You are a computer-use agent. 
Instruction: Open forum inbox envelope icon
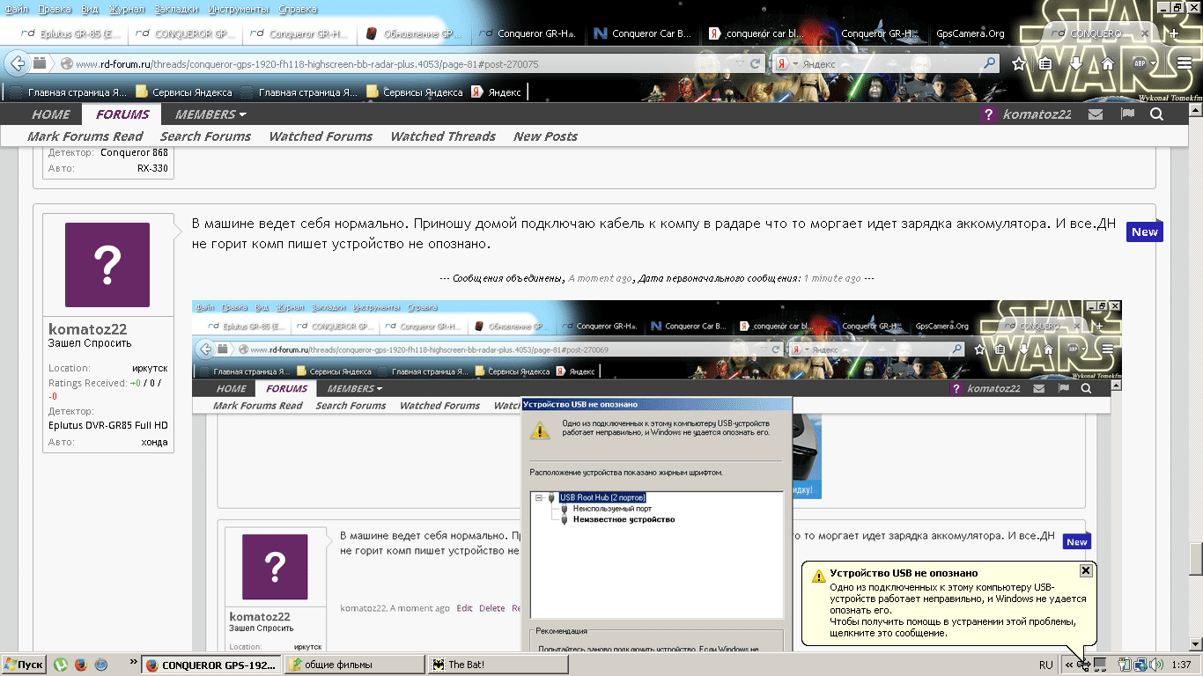point(1095,114)
